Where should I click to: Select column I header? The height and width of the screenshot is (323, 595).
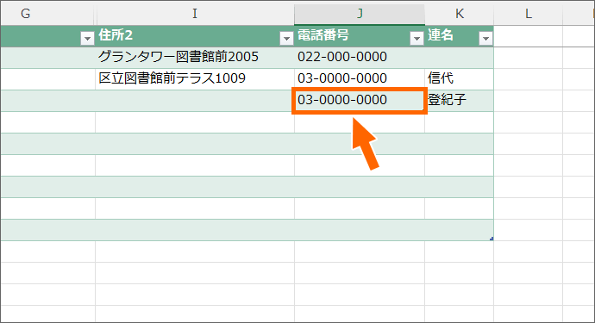click(195, 14)
